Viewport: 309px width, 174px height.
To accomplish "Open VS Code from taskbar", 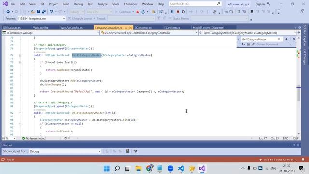I will pos(181,169).
